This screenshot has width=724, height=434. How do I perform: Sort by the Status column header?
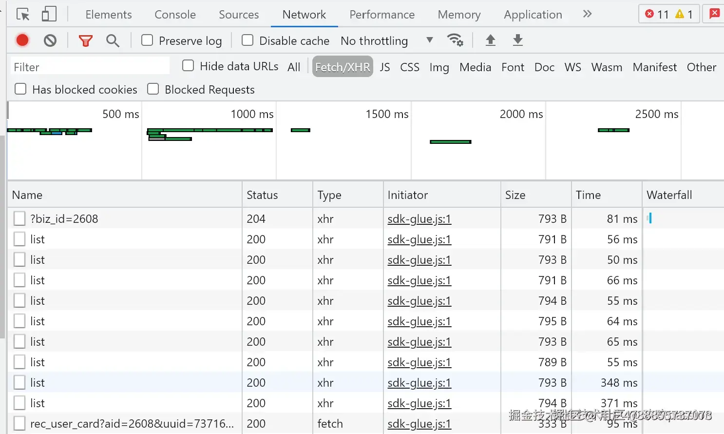(x=277, y=195)
